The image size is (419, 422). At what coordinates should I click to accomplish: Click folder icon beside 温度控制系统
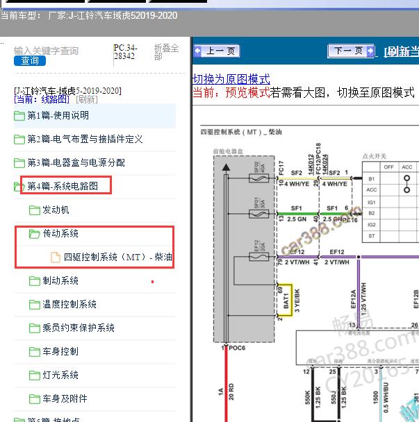point(35,305)
